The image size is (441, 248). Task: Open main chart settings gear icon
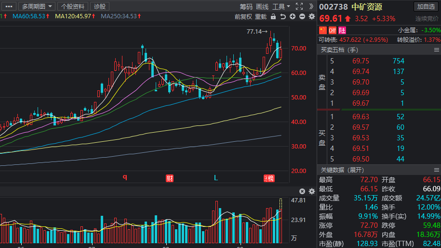311,17
